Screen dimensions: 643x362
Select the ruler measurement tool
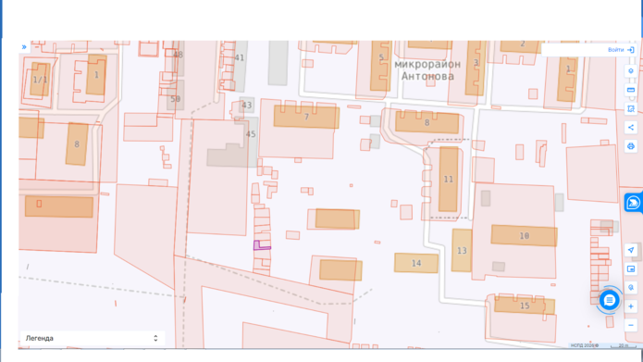coord(631,90)
